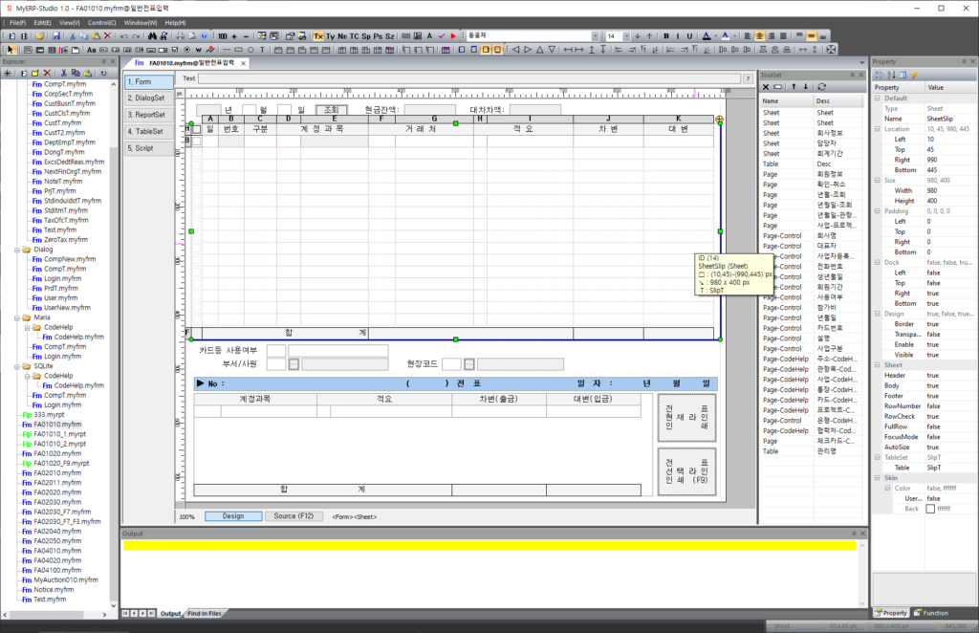Collapse the Maria folder in Explorer

click(x=17, y=317)
